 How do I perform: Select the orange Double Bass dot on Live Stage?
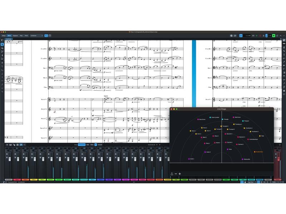click(x=255, y=152)
